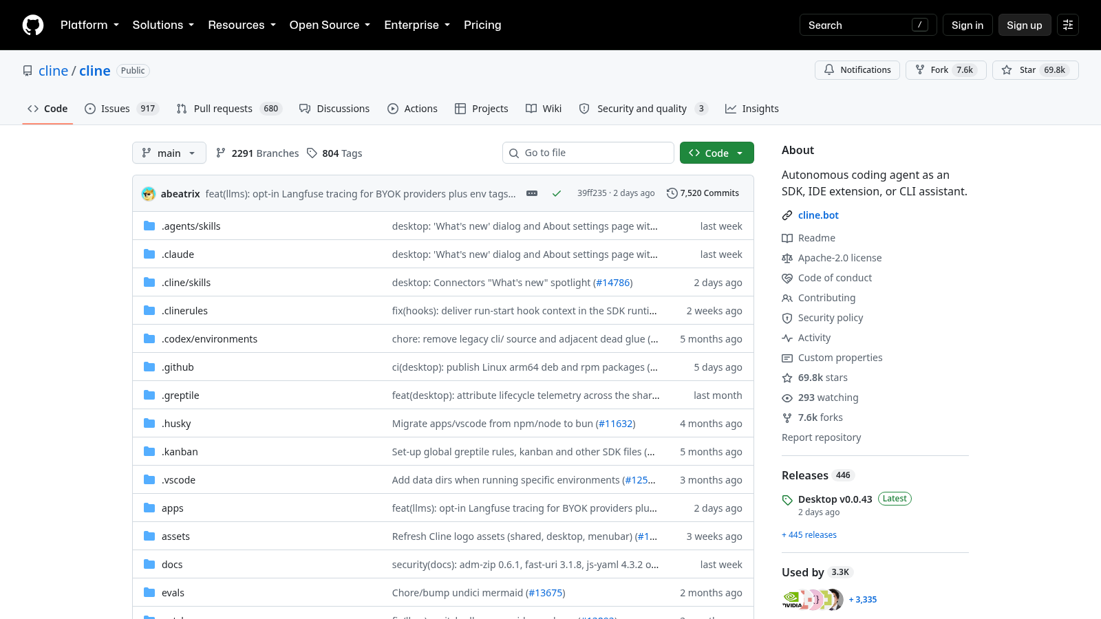Switch to the Issues tab
The height and width of the screenshot is (619, 1101).
(122, 109)
